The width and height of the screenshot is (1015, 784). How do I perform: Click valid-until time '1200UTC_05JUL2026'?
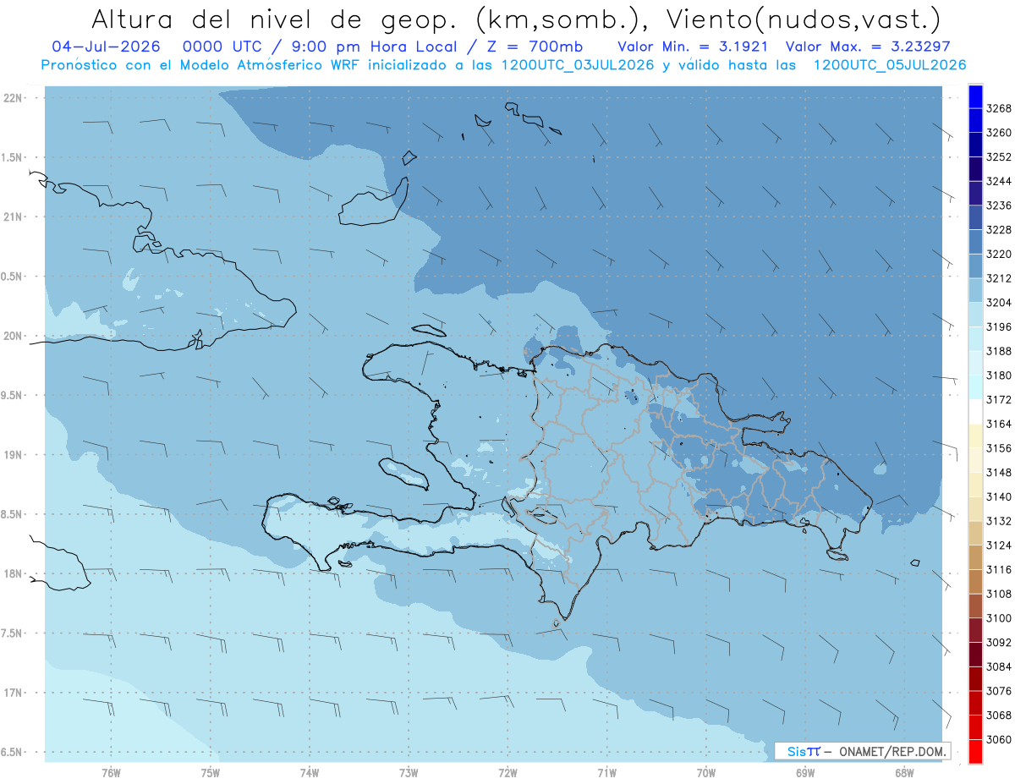point(890,65)
